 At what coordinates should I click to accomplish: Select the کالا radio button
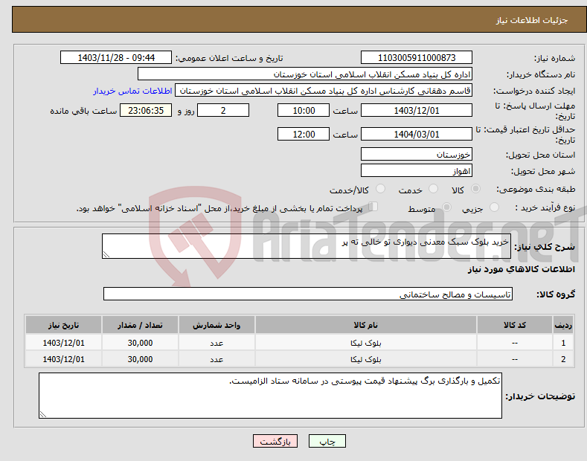point(475,189)
